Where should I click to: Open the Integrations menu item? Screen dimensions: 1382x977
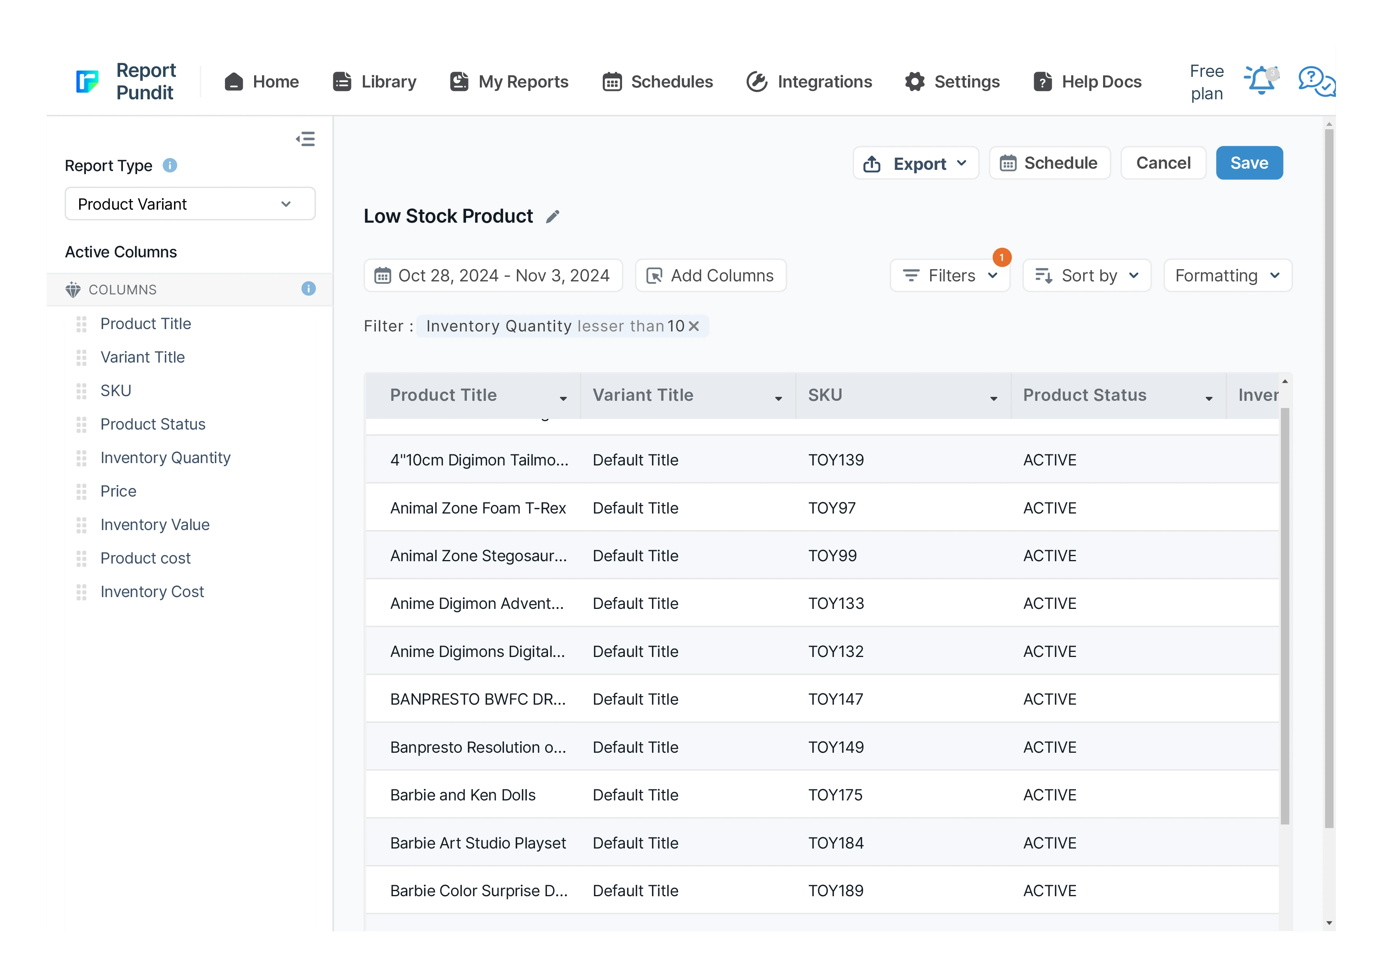(809, 81)
